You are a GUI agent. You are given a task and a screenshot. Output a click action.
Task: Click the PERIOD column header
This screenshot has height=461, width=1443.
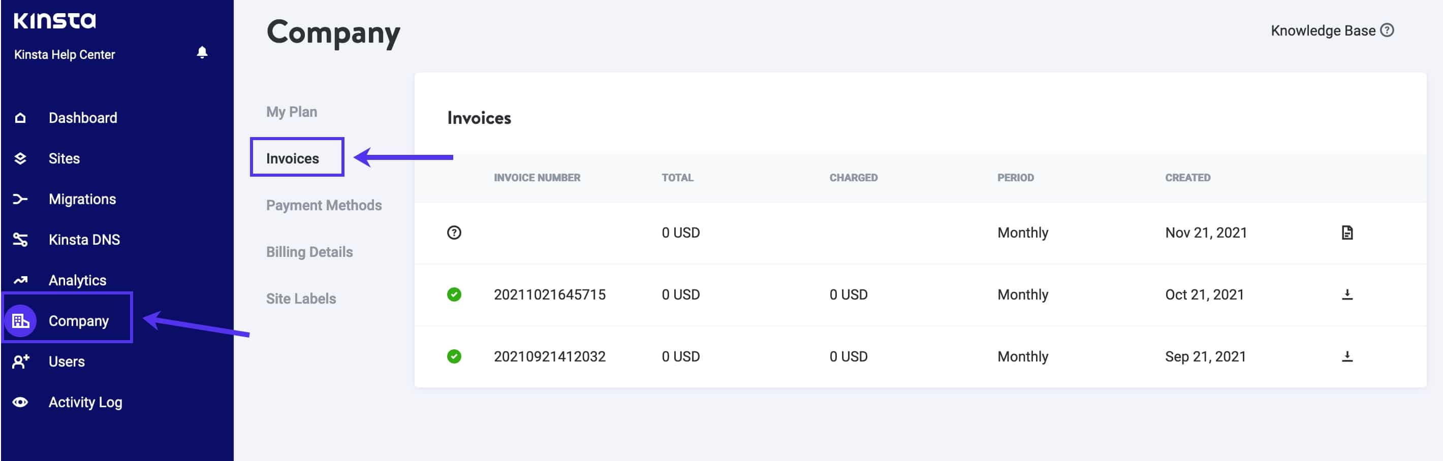click(x=1015, y=178)
